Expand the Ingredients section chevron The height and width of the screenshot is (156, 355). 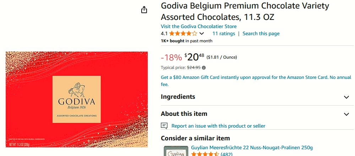tap(346, 97)
